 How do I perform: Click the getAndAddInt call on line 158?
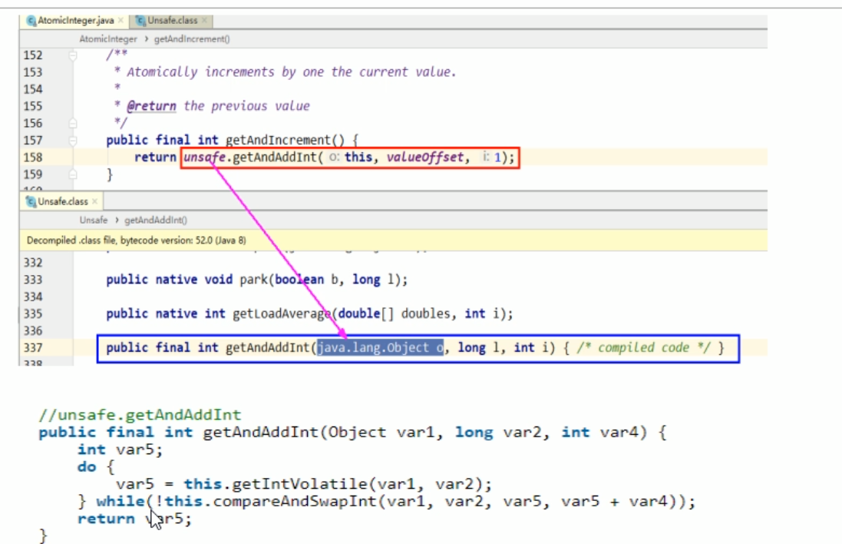(x=275, y=157)
